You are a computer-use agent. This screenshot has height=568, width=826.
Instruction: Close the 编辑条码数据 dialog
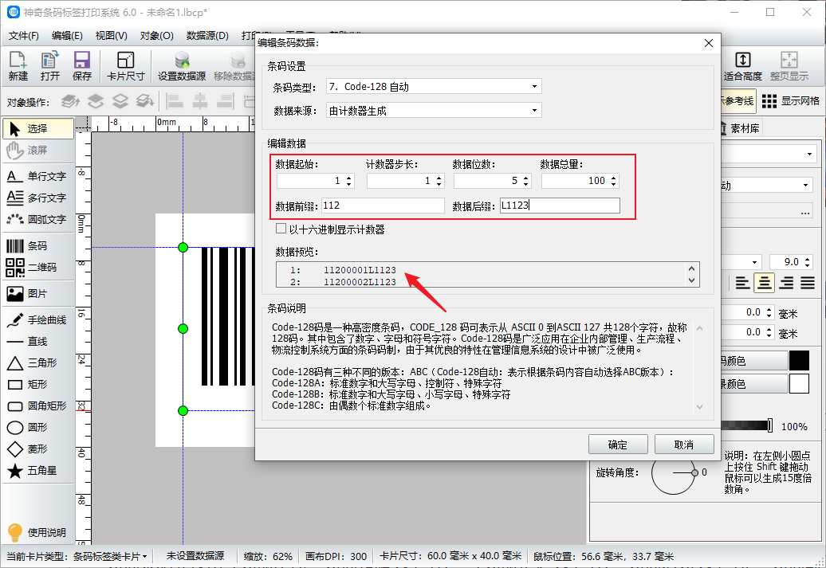pyautogui.click(x=709, y=43)
